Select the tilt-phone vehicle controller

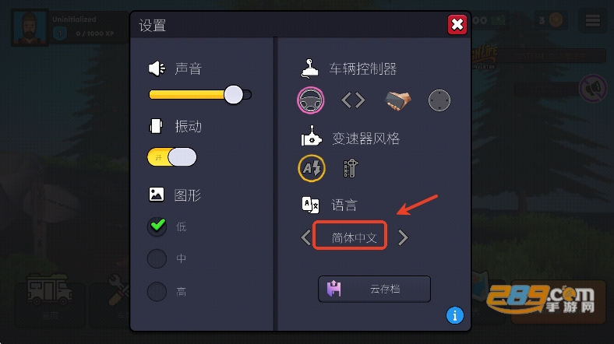tap(398, 101)
